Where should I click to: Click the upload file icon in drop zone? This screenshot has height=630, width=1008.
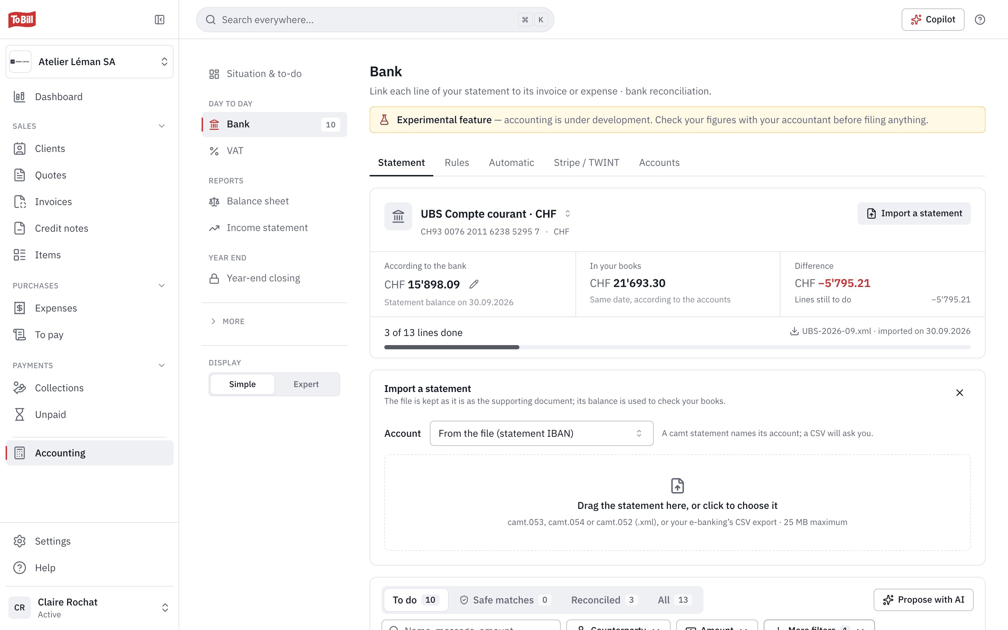click(677, 486)
